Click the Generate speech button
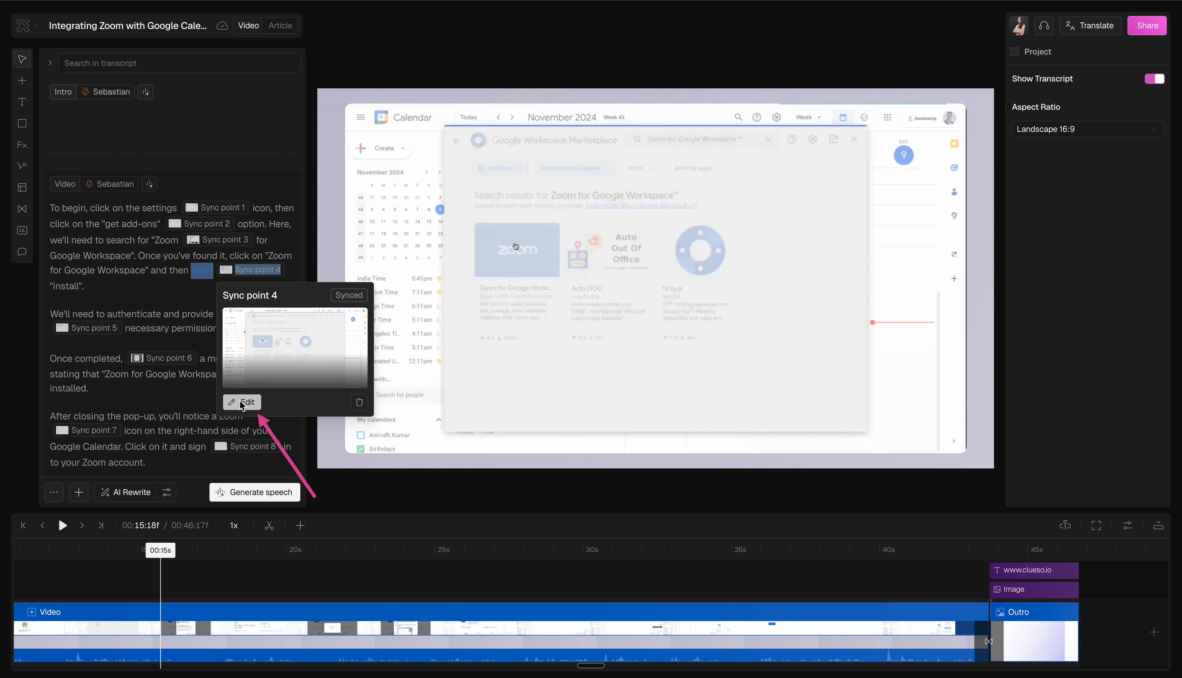Screen dimensions: 1182x678 click(254, 492)
